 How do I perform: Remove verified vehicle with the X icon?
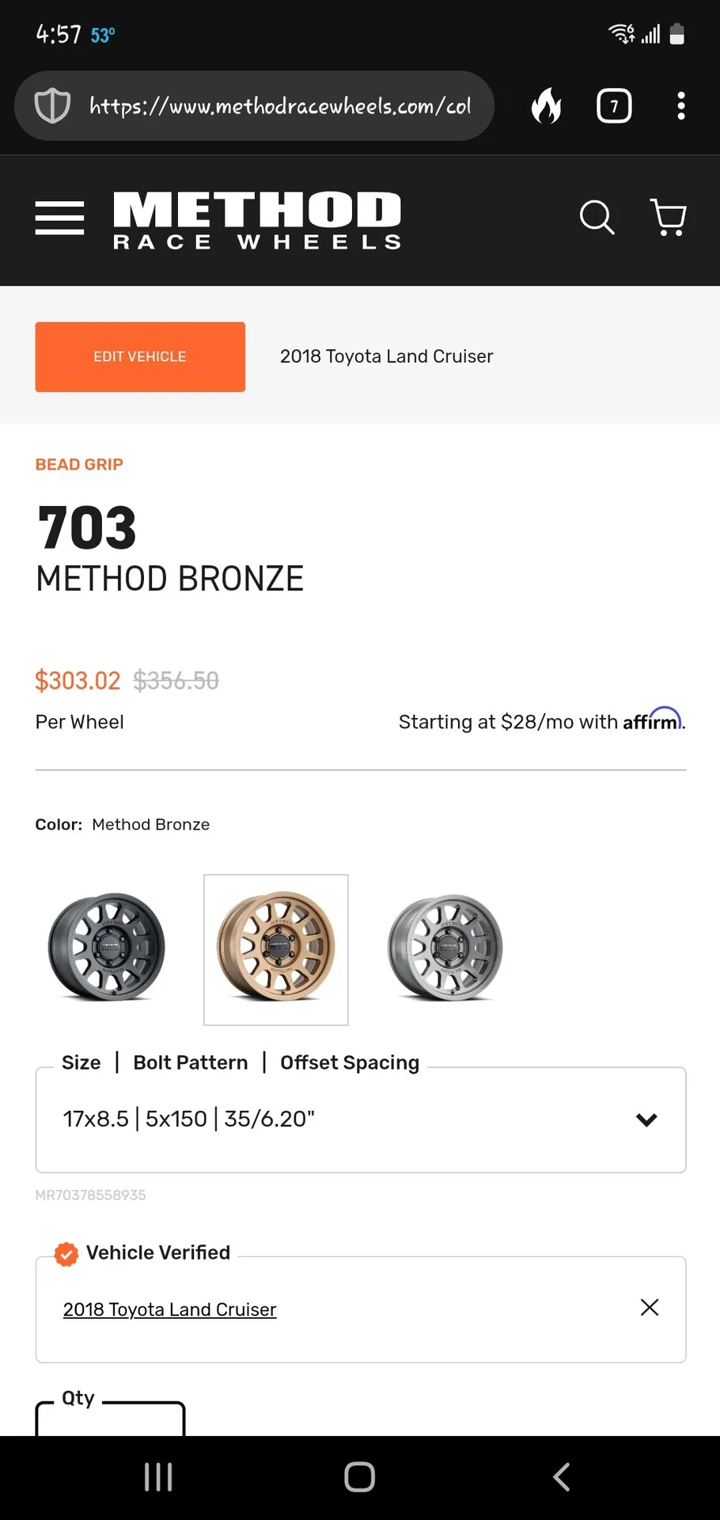click(649, 1307)
